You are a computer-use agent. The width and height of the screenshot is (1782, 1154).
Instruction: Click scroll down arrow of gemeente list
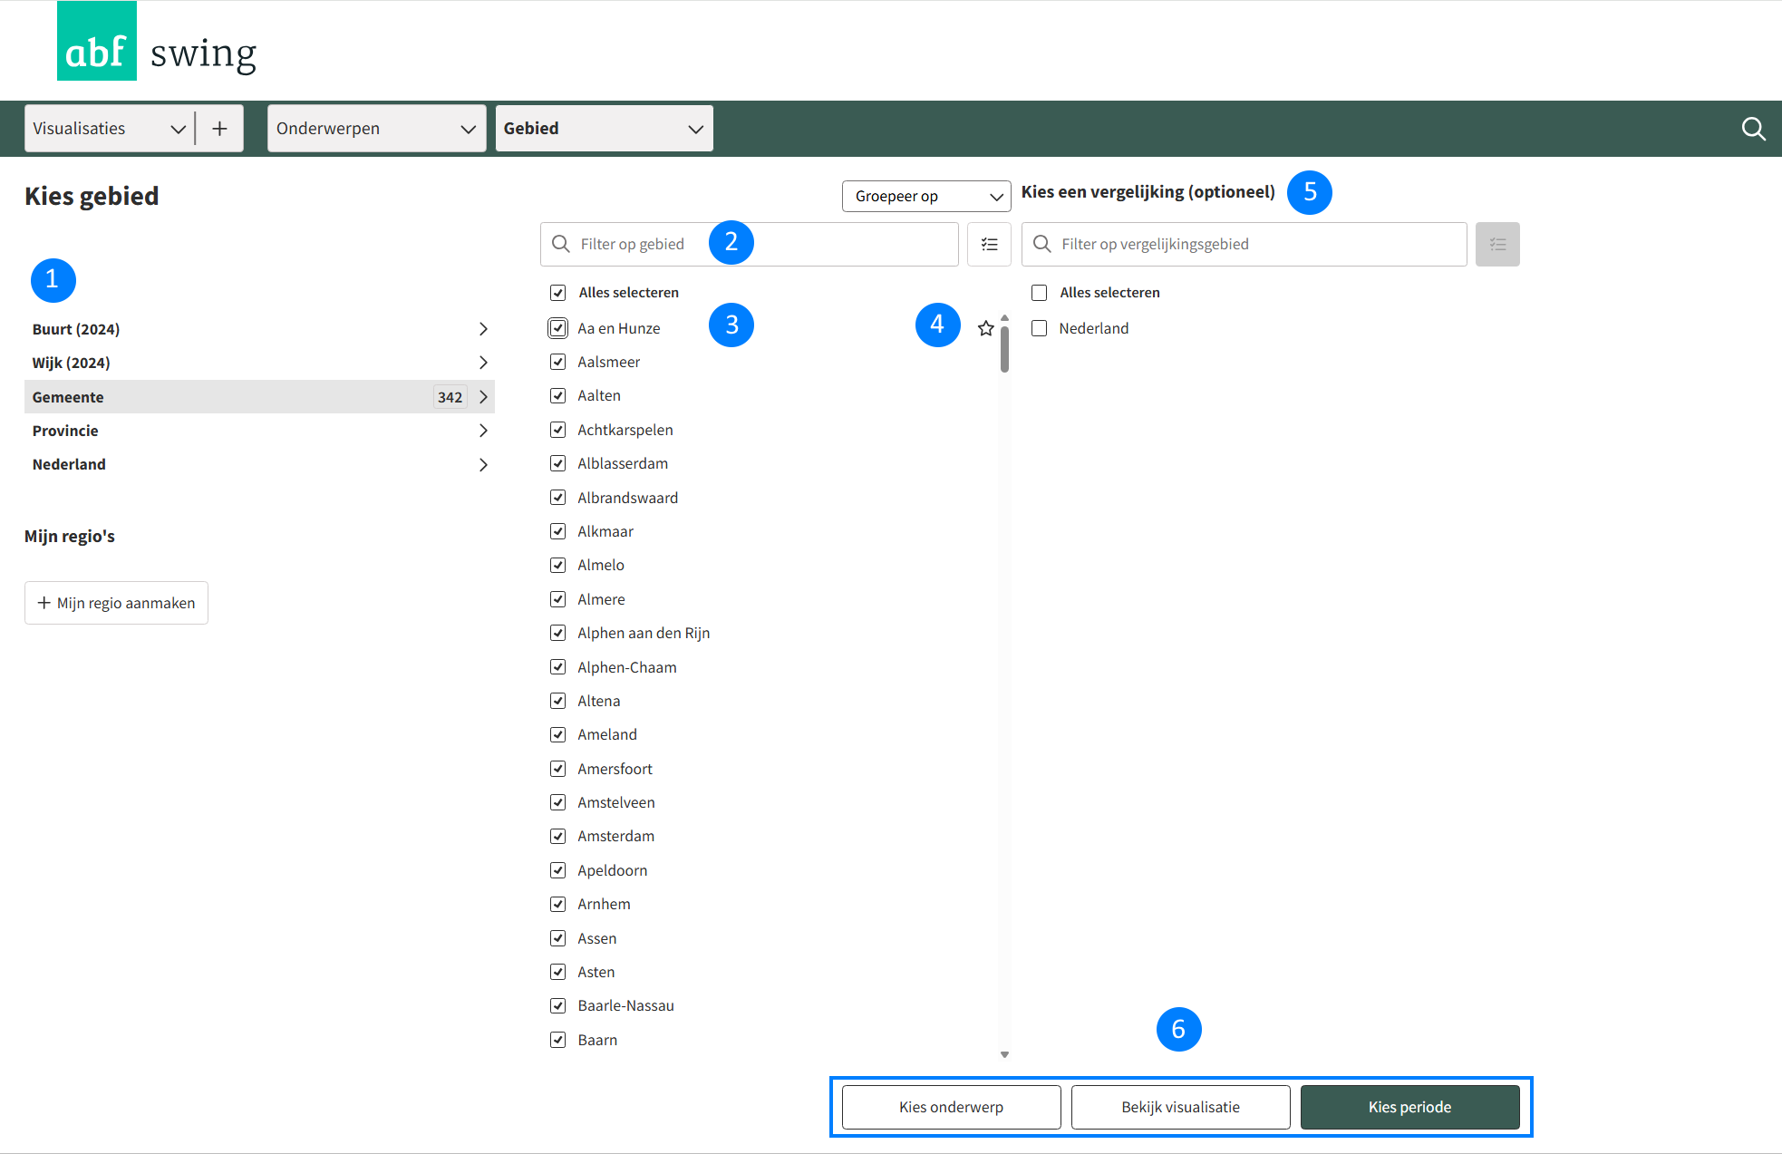tap(1004, 1054)
